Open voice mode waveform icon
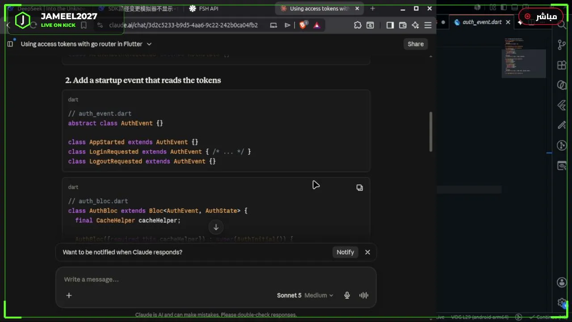Screen dimensions: 572x322 click(x=364, y=295)
